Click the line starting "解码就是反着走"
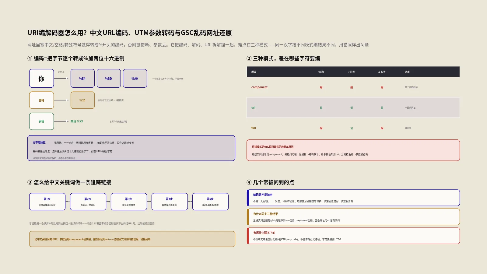Screen dimensions: 487x274 click(72, 151)
